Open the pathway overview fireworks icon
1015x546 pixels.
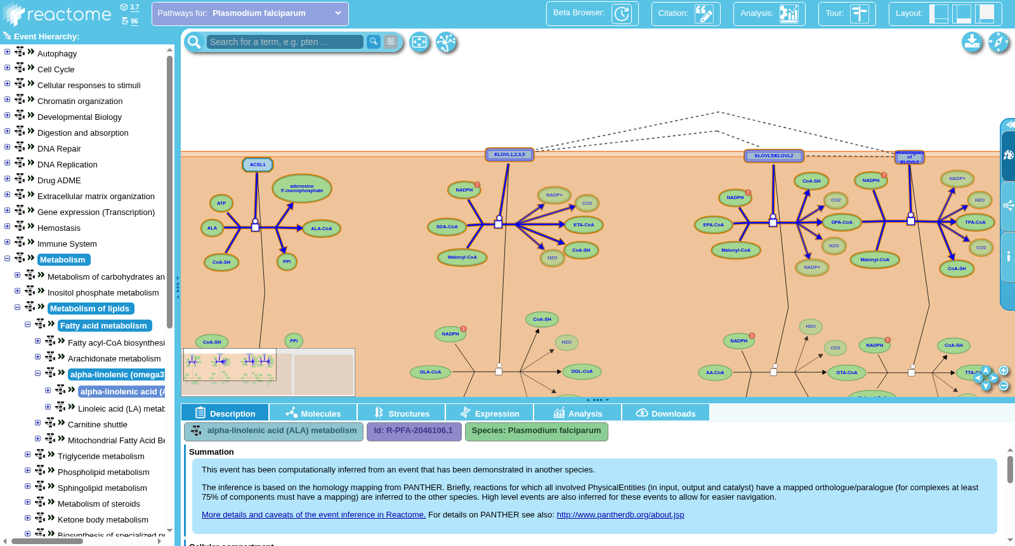tap(447, 42)
